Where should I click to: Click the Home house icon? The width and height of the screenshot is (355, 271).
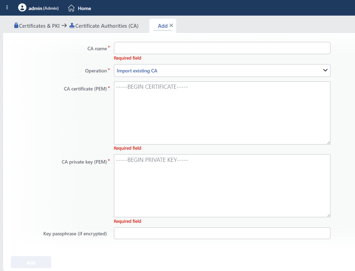pos(71,8)
